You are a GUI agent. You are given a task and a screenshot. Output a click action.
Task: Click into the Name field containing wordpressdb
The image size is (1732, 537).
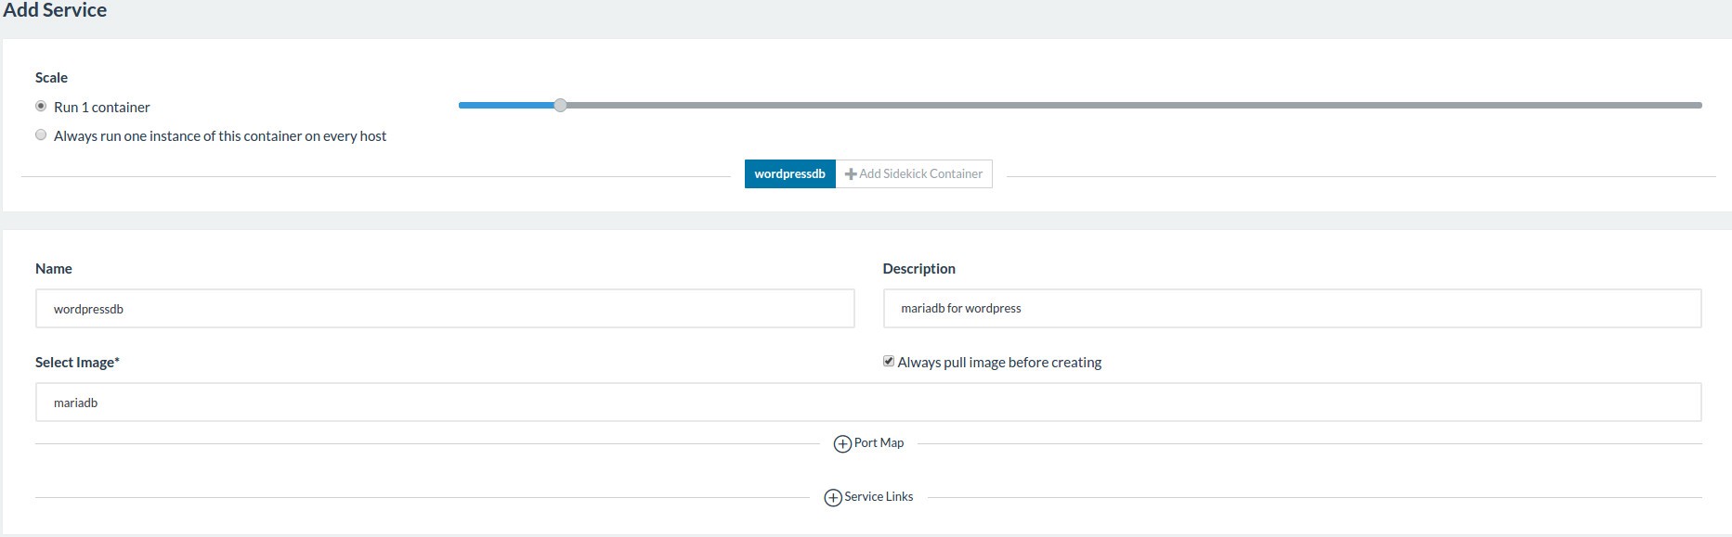click(x=444, y=309)
